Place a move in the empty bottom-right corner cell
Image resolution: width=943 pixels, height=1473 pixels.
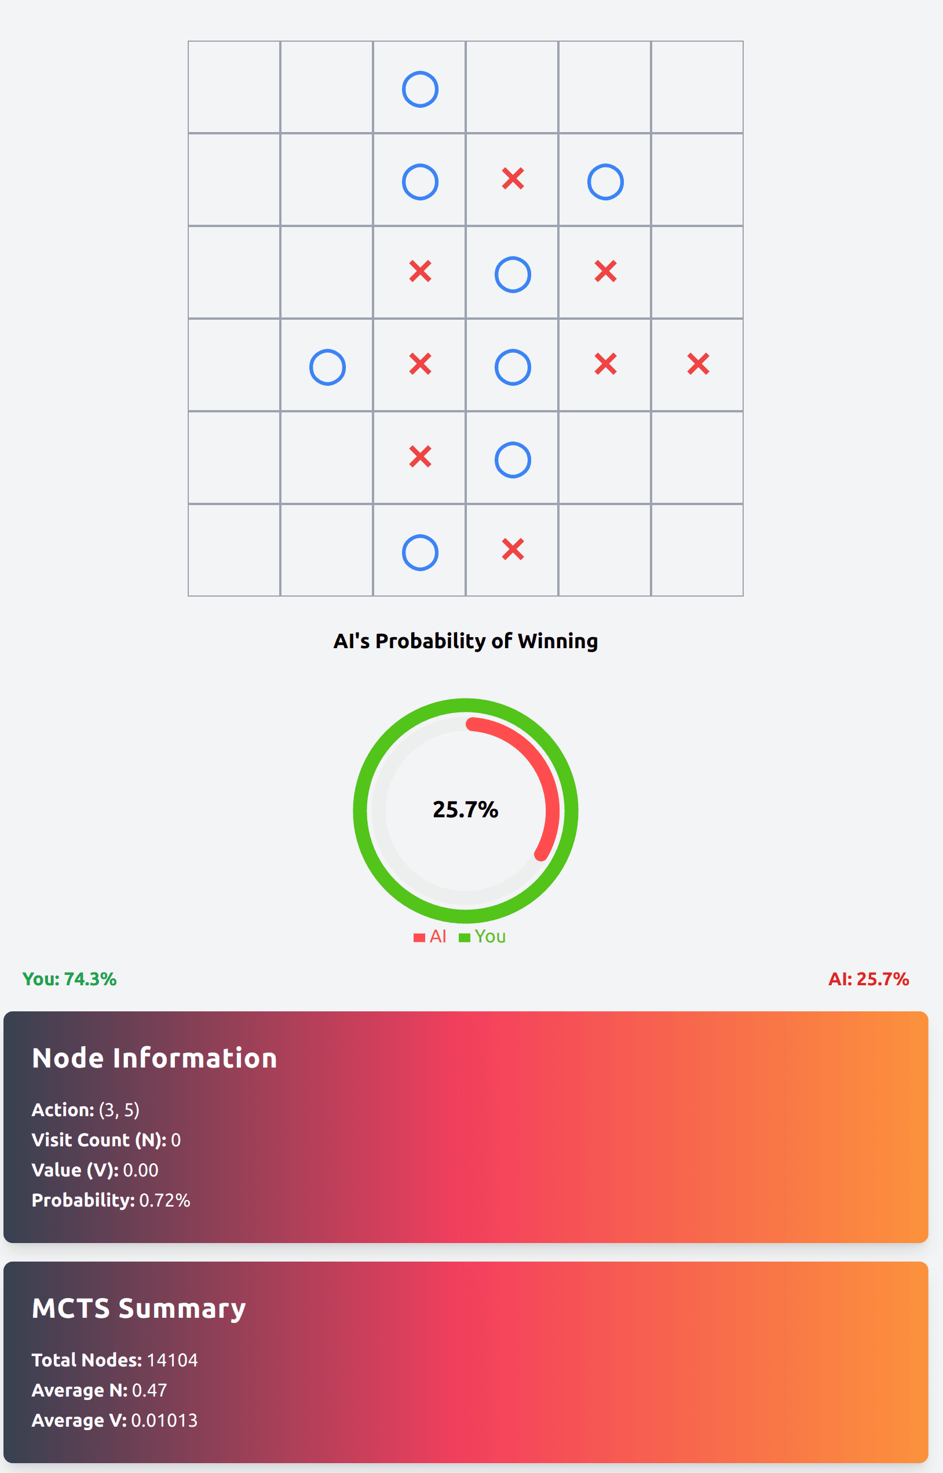pos(697,549)
